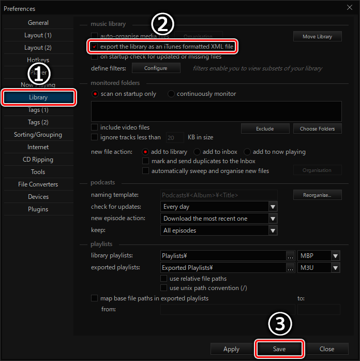Viewport: 360px width, 361px height.
Task: Choose add to inbox radio button
Action: click(x=197, y=152)
